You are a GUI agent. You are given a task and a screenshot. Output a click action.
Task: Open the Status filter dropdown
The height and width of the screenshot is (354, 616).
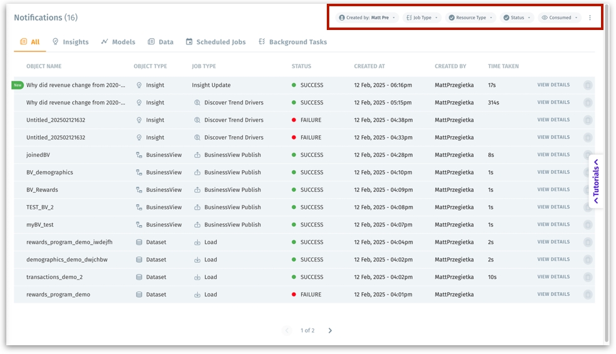[516, 18]
